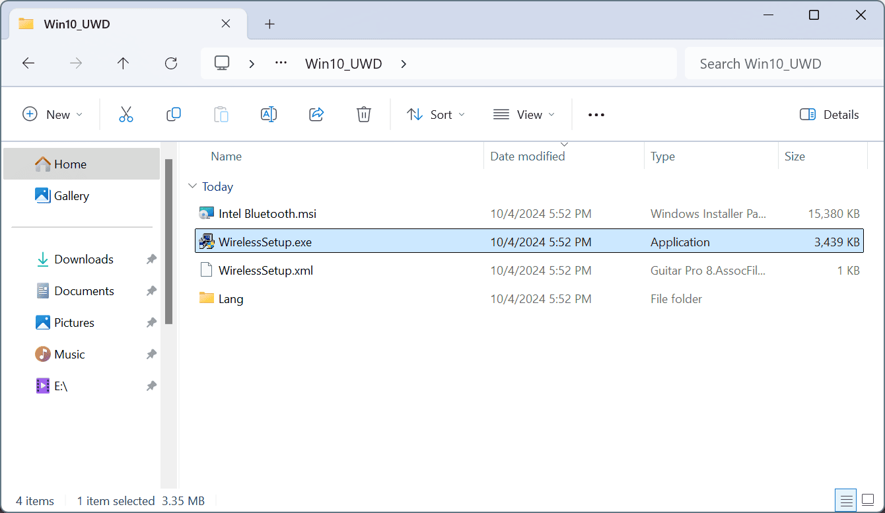
Task: Click pin icon next to Music
Action: (x=151, y=355)
